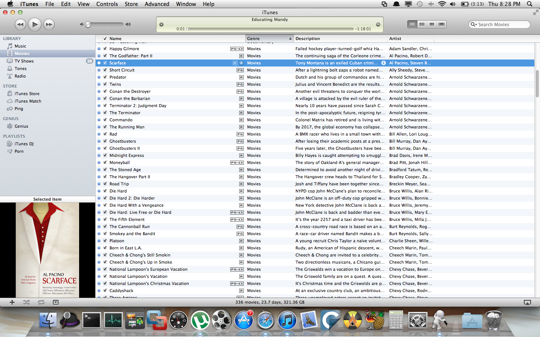540x337 pixels.
Task: Uncheck the Commando checkbox
Action: [105, 120]
